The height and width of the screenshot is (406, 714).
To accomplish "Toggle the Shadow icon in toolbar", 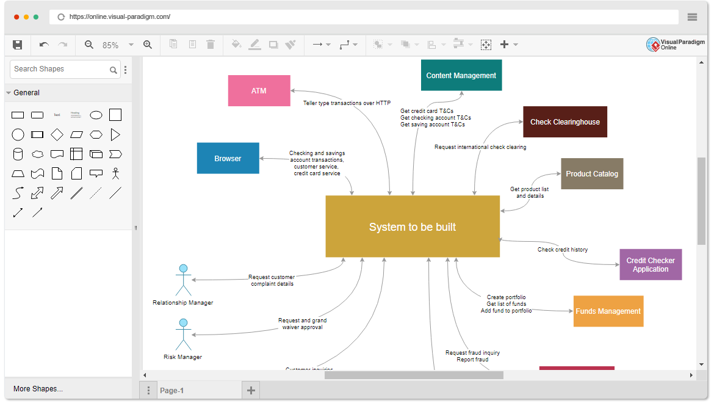I will click(x=273, y=45).
